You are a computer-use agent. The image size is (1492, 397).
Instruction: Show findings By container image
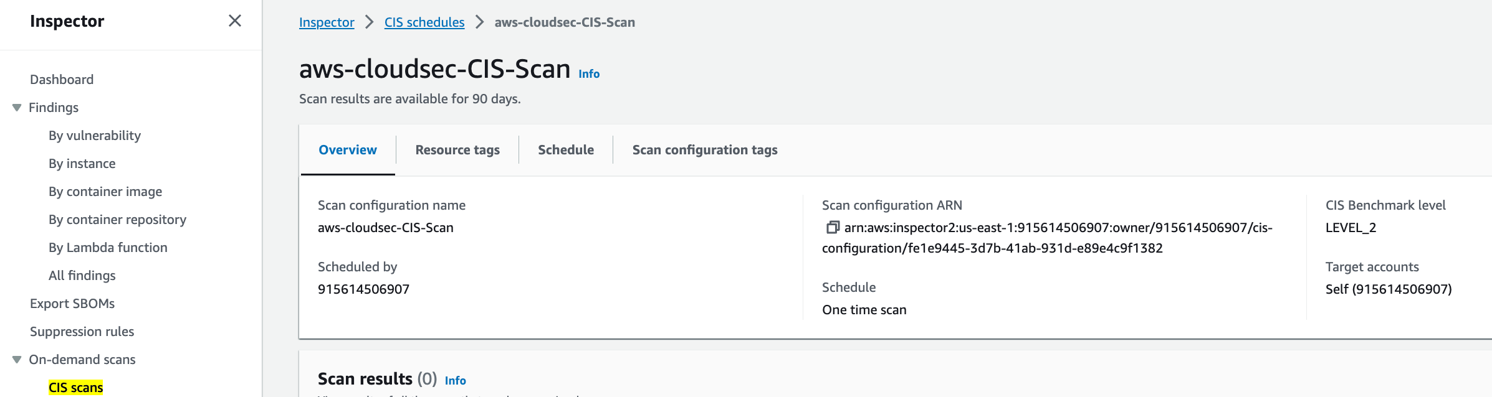(105, 192)
